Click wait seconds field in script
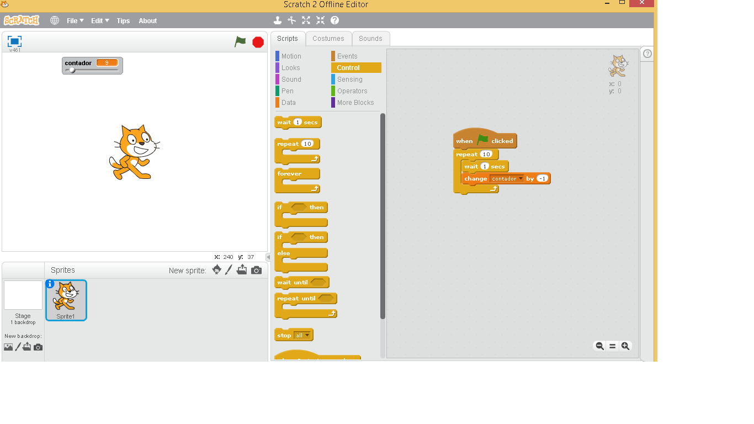Viewport: 754px width, 424px height. click(485, 166)
